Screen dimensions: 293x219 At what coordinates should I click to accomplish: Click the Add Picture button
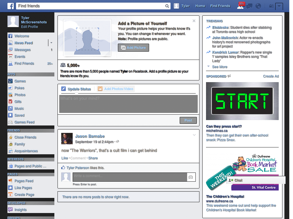pos(133,48)
